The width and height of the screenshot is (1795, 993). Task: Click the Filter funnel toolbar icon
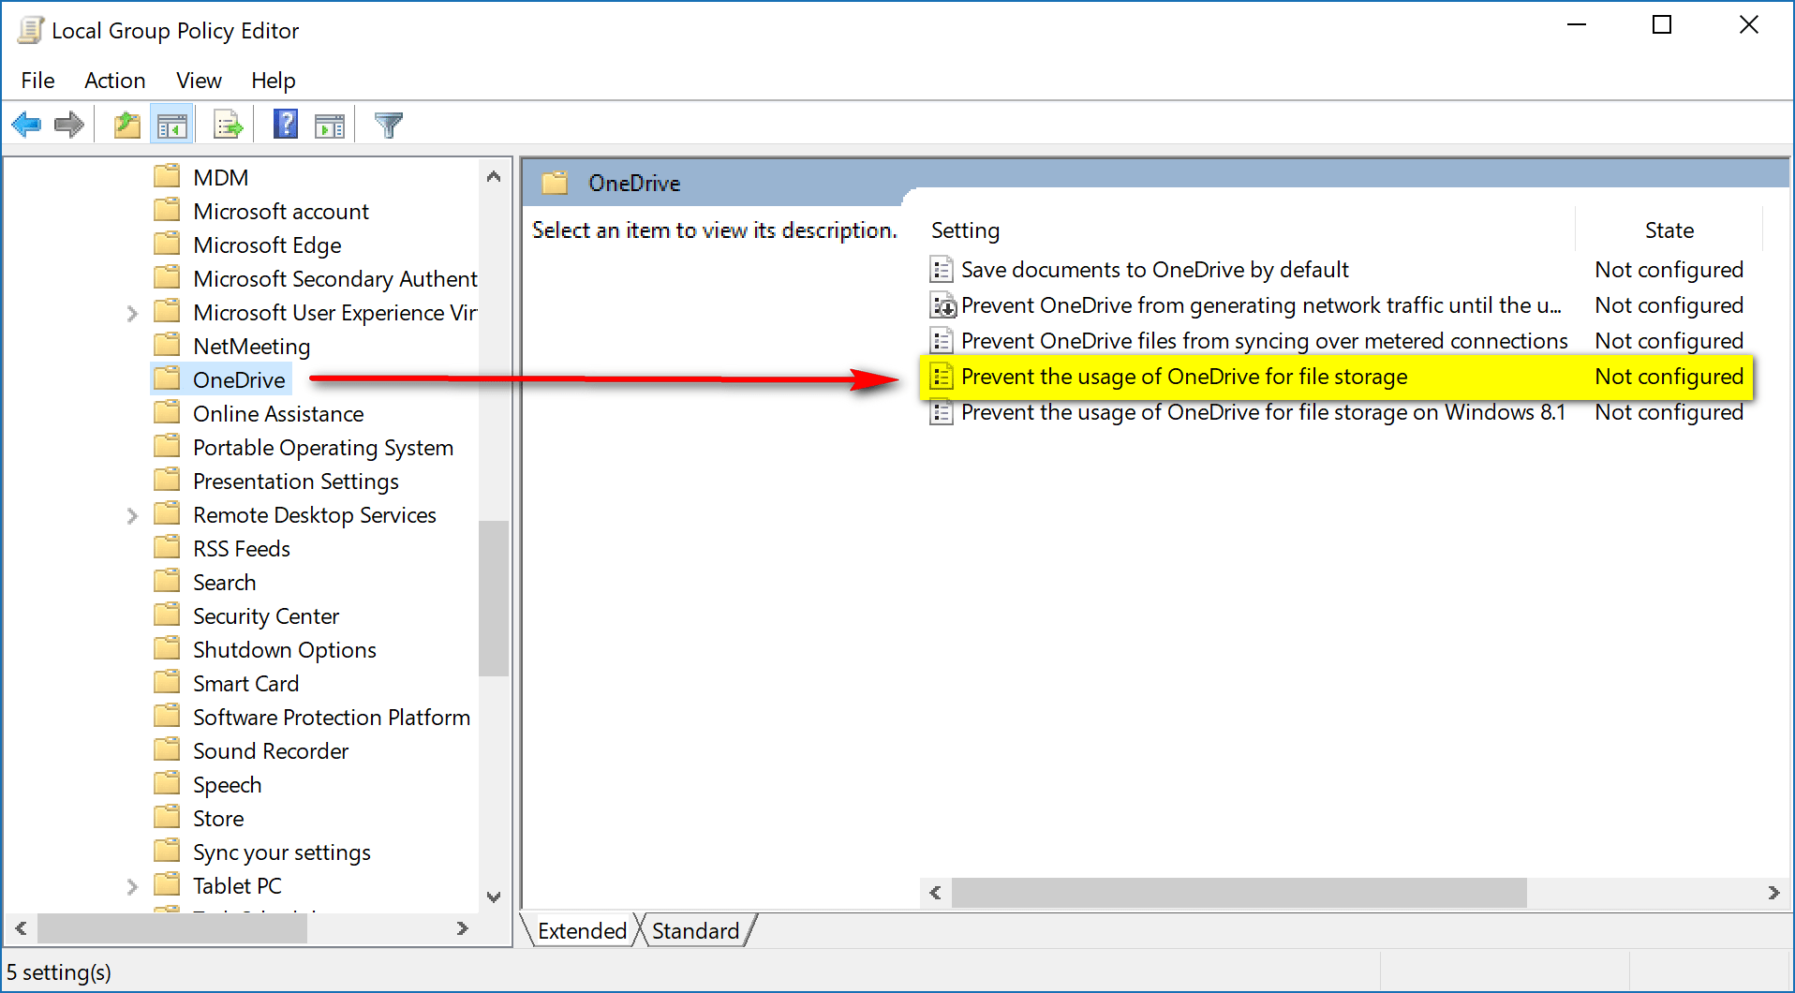(388, 125)
